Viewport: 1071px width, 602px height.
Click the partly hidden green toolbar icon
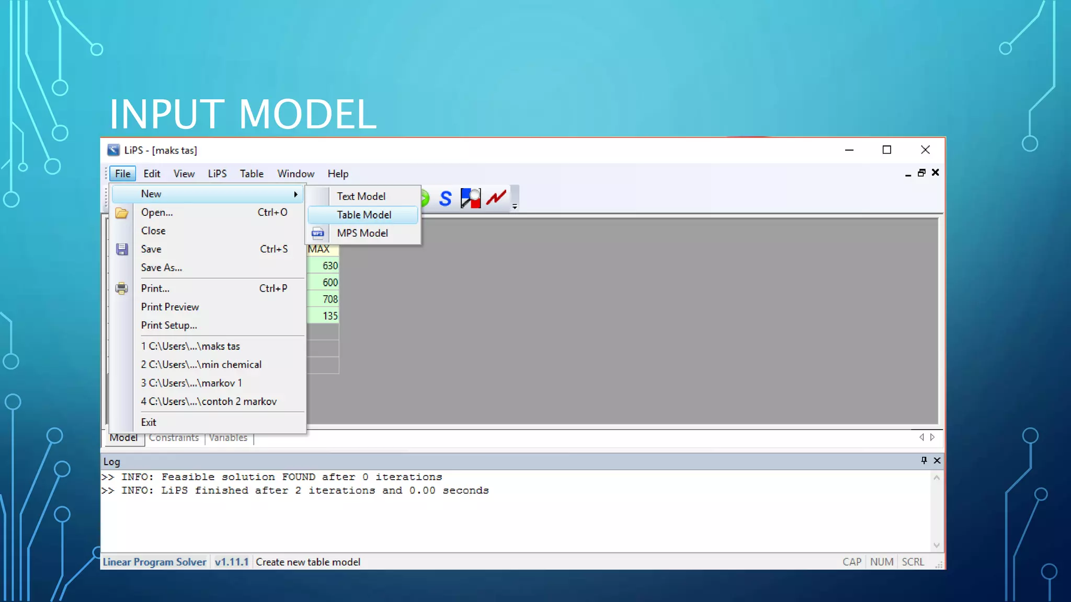pyautogui.click(x=425, y=198)
